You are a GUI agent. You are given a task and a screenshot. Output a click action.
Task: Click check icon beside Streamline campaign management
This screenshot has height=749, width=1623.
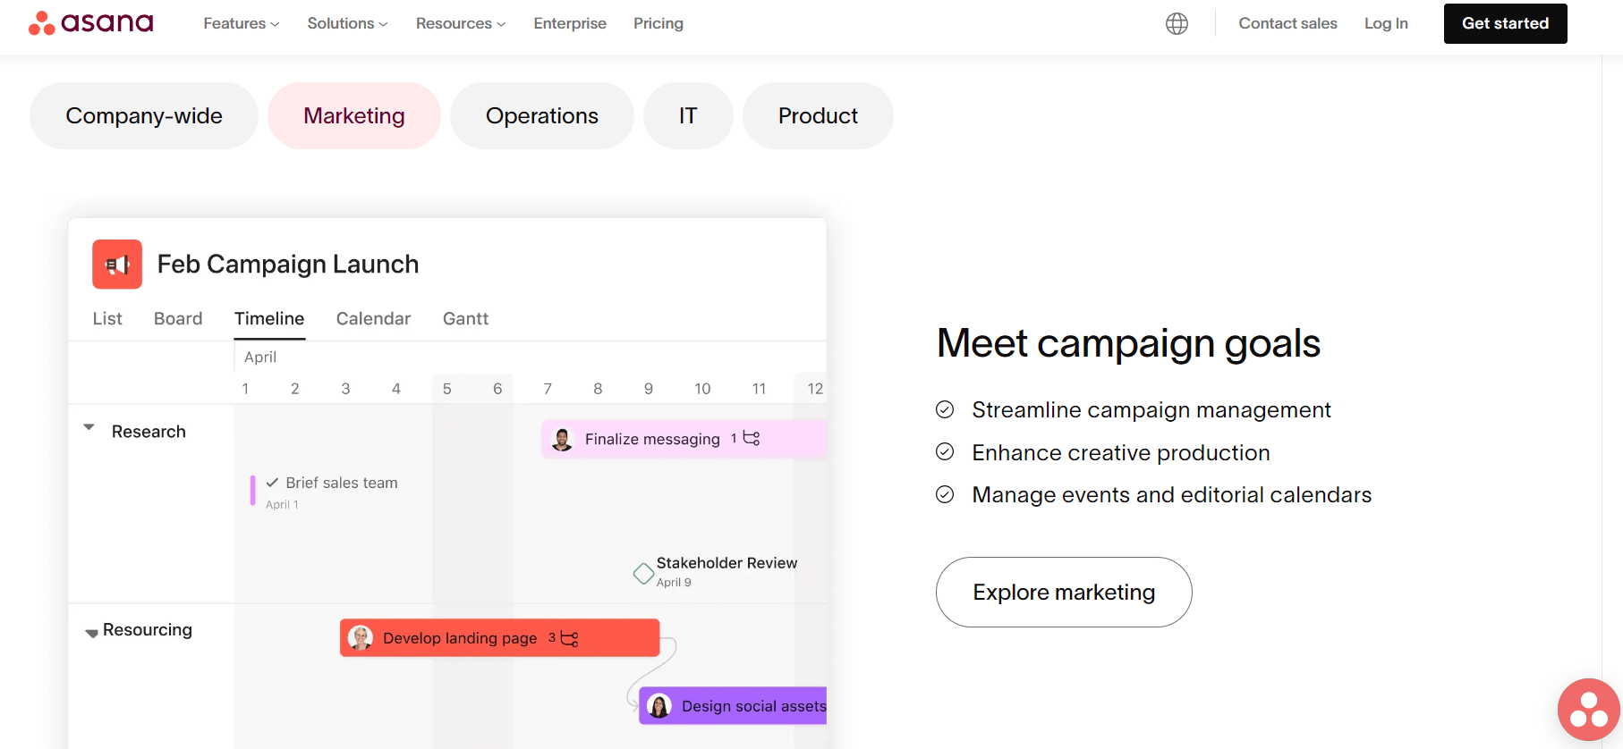point(945,409)
